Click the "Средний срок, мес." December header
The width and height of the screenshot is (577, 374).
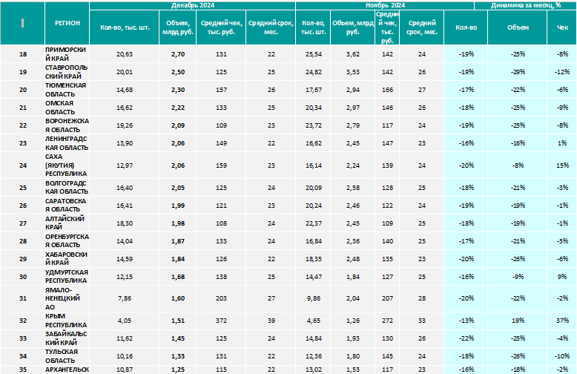(271, 27)
